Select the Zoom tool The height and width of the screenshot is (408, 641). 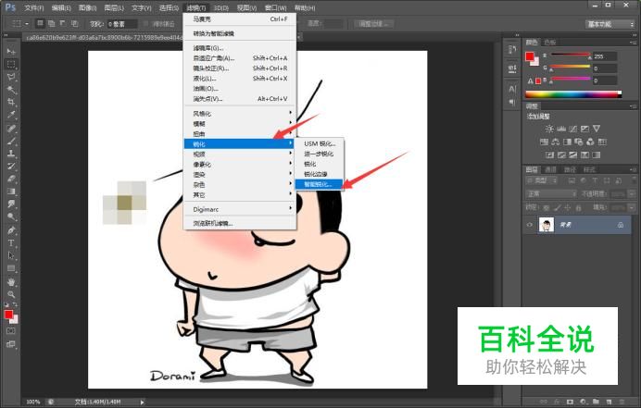click(11, 294)
